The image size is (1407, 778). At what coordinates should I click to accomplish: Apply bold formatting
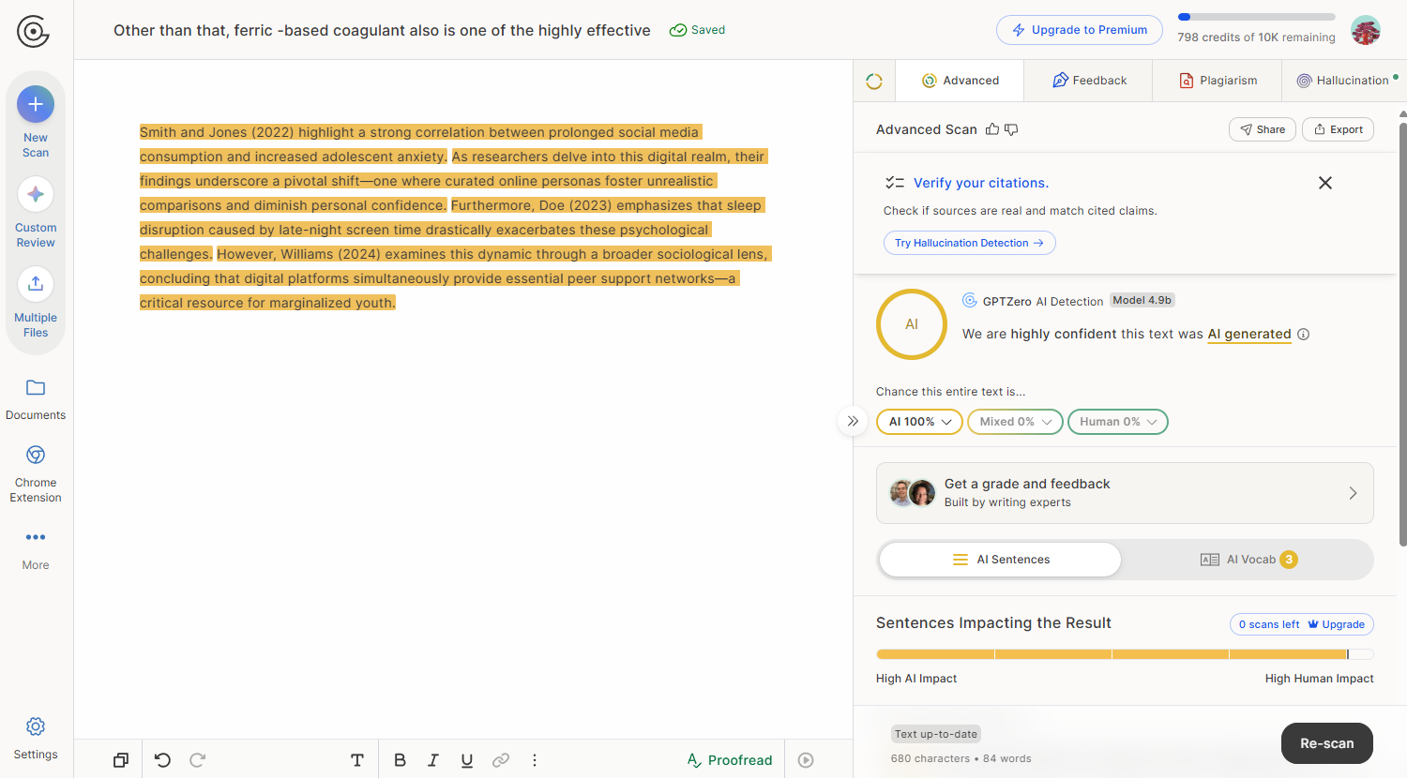[400, 760]
